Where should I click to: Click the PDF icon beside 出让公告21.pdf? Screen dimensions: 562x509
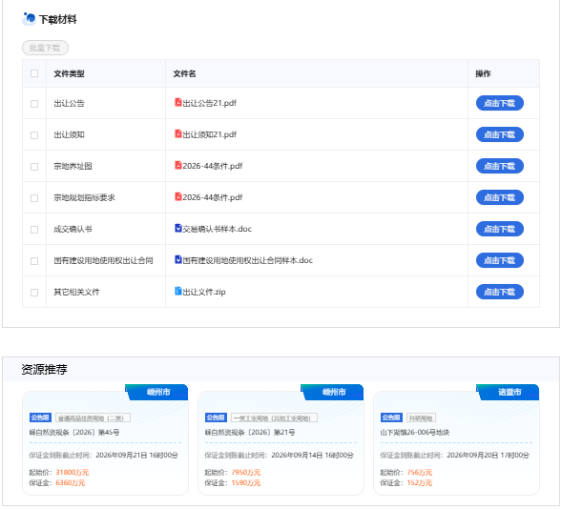click(178, 102)
